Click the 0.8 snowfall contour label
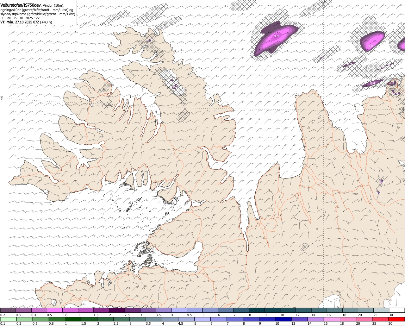 click(371, 46)
